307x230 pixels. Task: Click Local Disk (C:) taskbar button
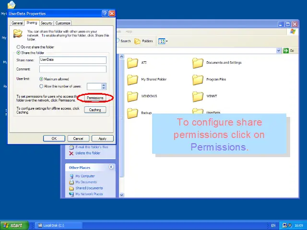pos(59,225)
